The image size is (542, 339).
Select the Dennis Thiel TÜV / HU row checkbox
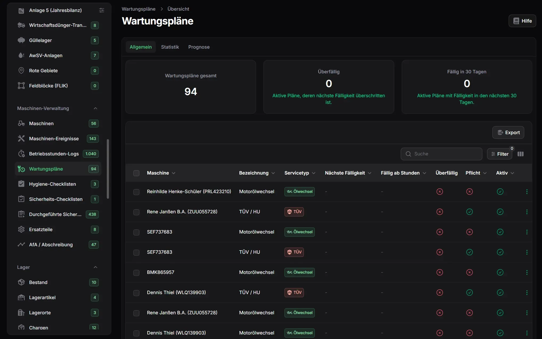pyautogui.click(x=136, y=293)
